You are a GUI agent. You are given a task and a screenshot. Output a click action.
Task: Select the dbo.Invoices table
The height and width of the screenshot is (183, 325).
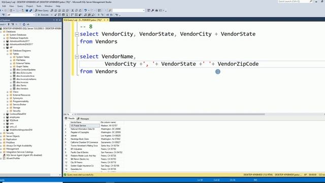[22, 82]
